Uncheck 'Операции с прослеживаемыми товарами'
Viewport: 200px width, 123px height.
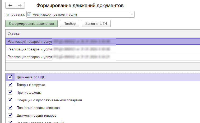[10, 100]
